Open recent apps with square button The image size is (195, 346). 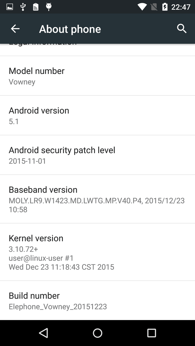[x=151, y=333]
